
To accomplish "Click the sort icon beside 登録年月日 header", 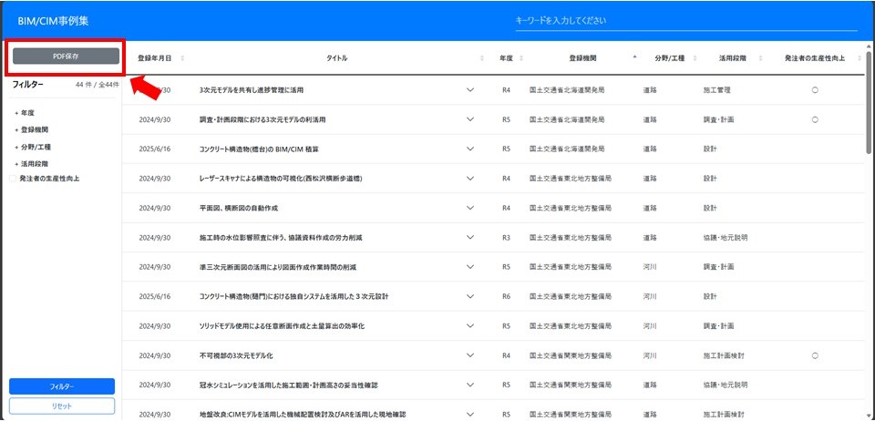I will pyautogui.click(x=182, y=58).
